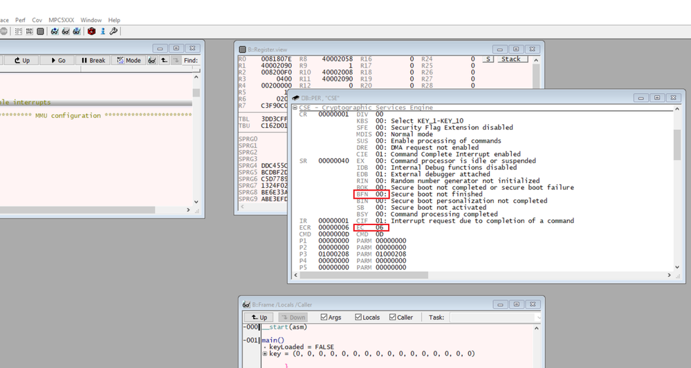The height and width of the screenshot is (368, 691).
Task: Click the glasses icon beside Mode button
Action: tap(151, 60)
